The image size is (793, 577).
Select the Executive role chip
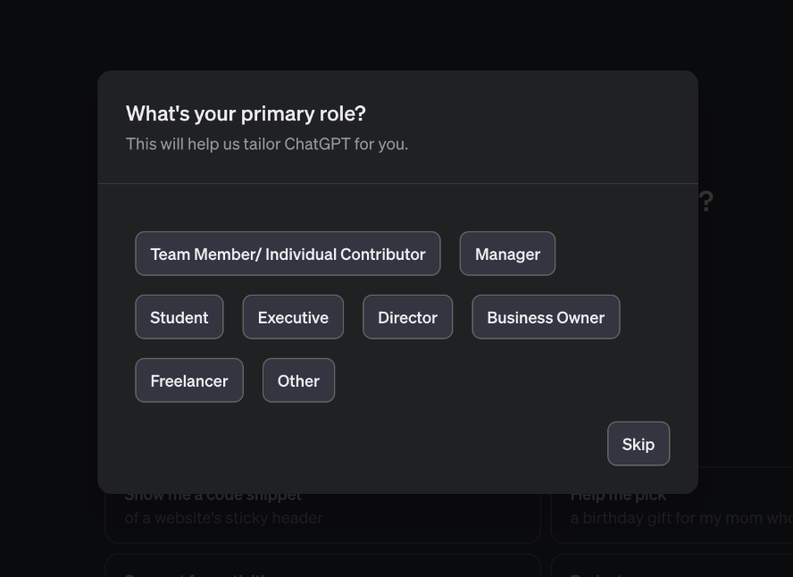coord(293,317)
